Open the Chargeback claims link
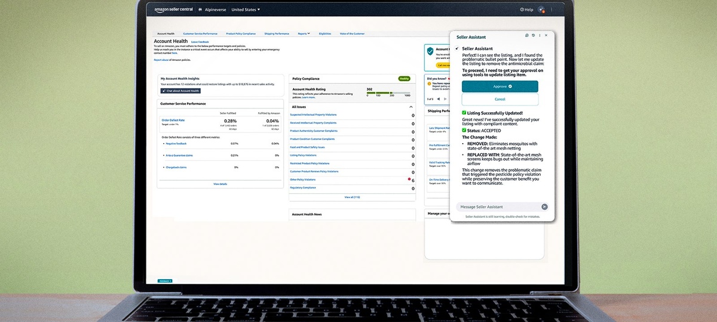The height and width of the screenshot is (322, 717). tap(176, 167)
